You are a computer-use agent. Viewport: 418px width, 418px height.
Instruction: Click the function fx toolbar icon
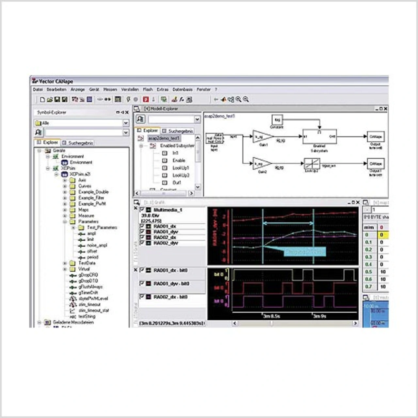(182, 99)
